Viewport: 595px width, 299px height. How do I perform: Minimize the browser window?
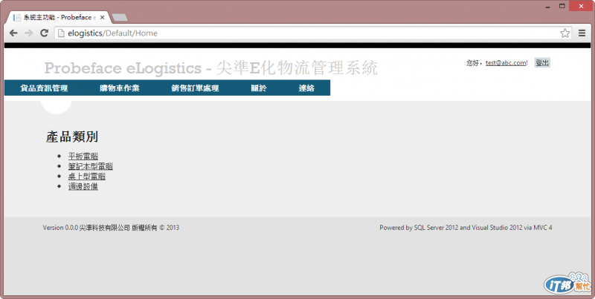[548, 7]
